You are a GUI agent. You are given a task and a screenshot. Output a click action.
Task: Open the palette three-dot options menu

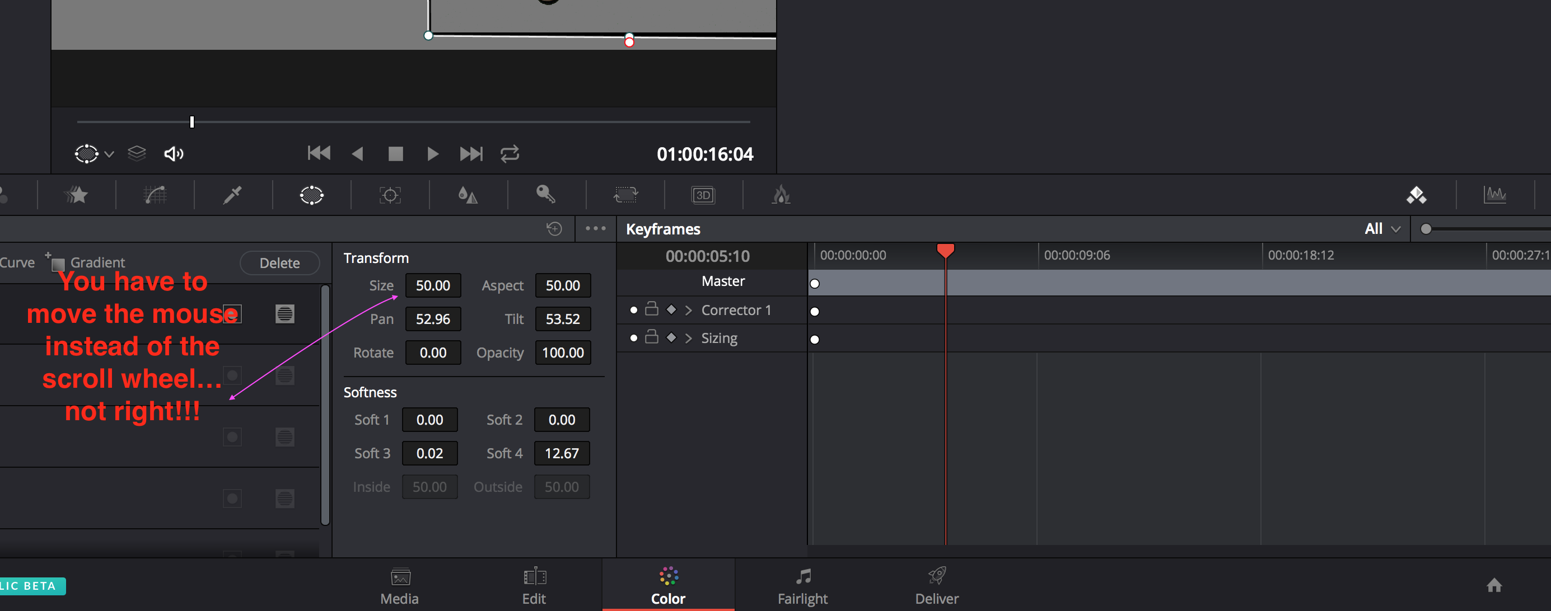(x=595, y=228)
